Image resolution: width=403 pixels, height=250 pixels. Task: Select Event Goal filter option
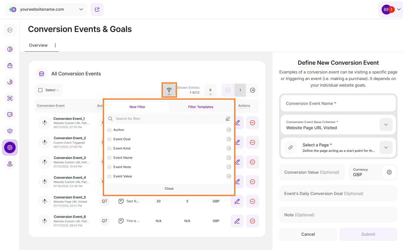(x=122, y=139)
